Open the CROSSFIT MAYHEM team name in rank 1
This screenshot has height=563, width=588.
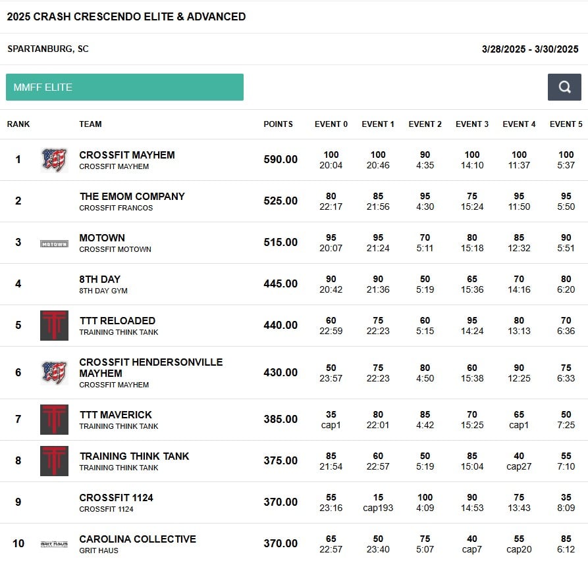(126, 155)
